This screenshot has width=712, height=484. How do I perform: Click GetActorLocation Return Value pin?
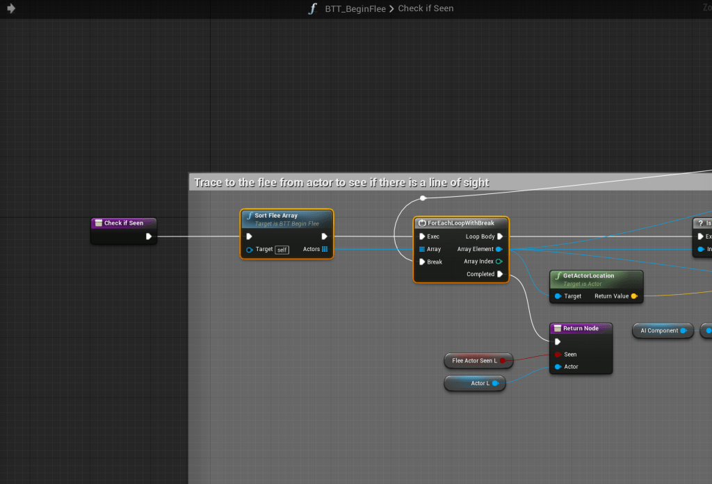click(x=633, y=296)
